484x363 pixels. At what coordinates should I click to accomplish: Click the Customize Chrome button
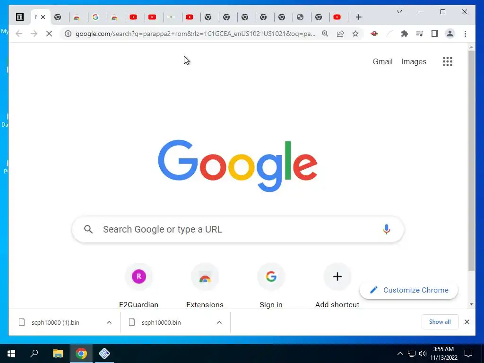pyautogui.click(x=409, y=290)
